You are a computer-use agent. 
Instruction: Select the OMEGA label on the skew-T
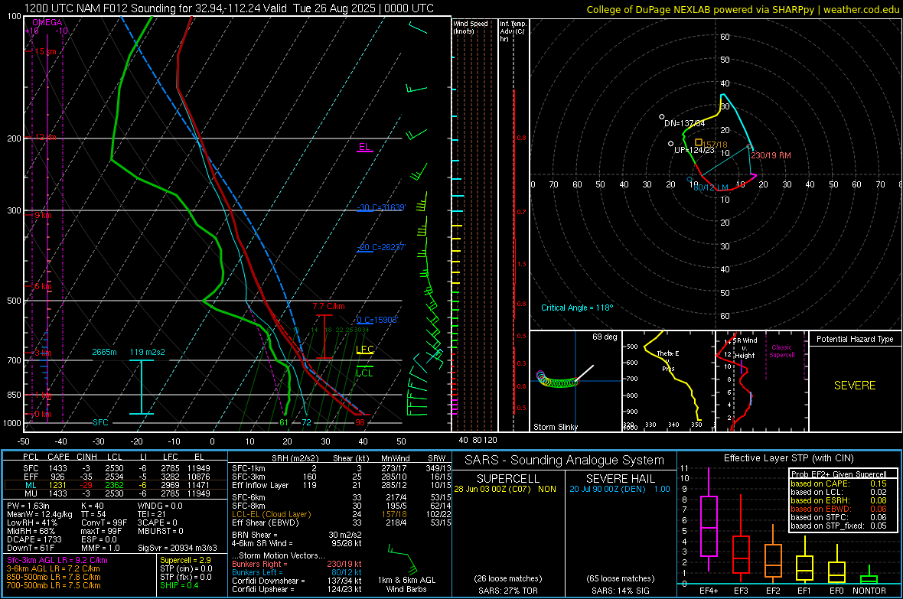[47, 22]
